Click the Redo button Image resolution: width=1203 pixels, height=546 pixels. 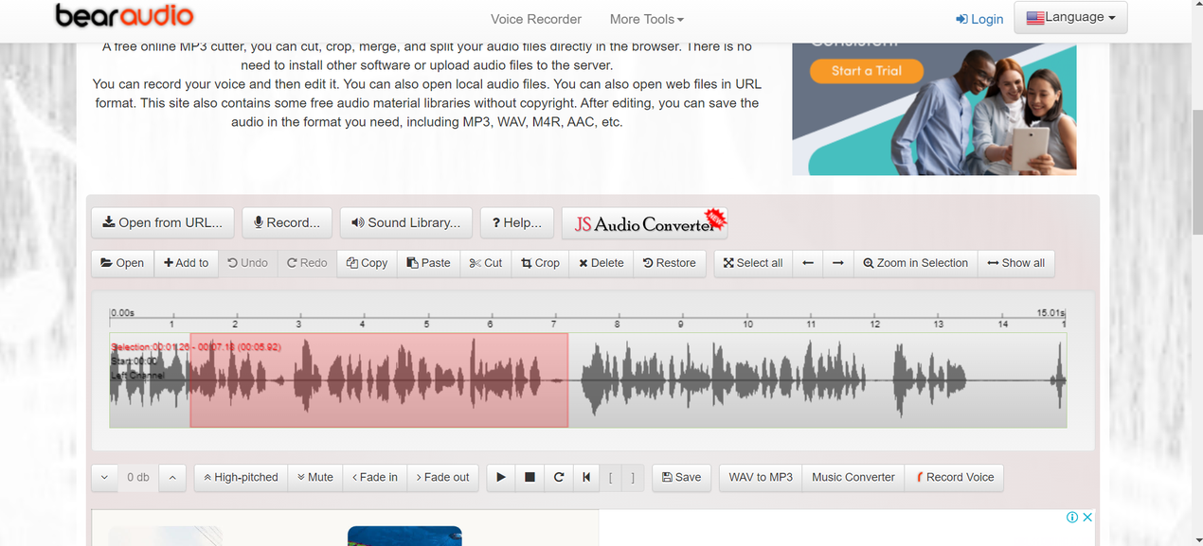[x=307, y=263]
